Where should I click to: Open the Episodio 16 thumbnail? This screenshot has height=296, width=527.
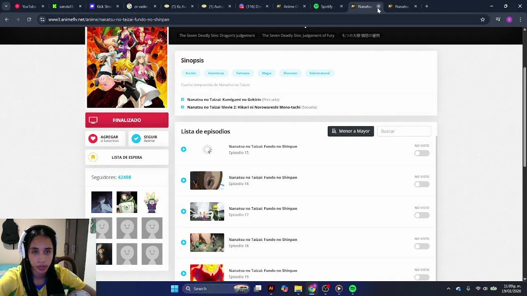coord(207,180)
